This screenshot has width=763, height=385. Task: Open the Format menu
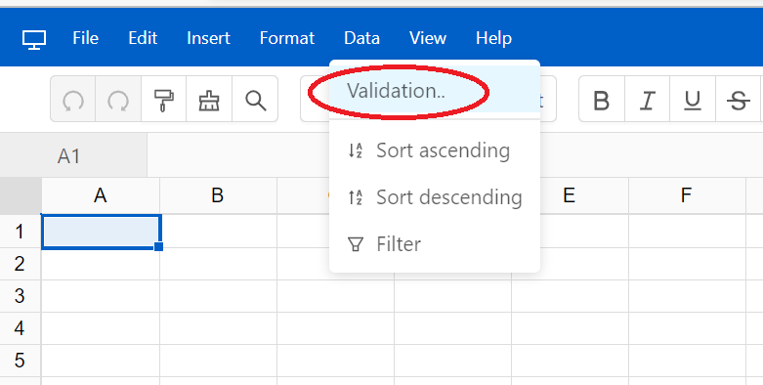coord(287,38)
